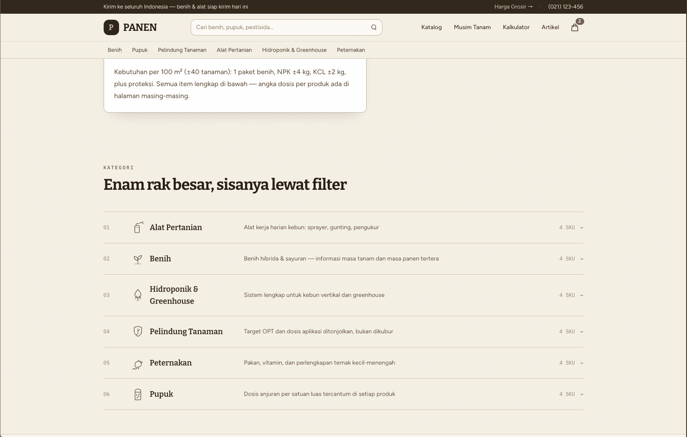Open the shopping cart icon
Image resolution: width=687 pixels, height=437 pixels.
[575, 27]
